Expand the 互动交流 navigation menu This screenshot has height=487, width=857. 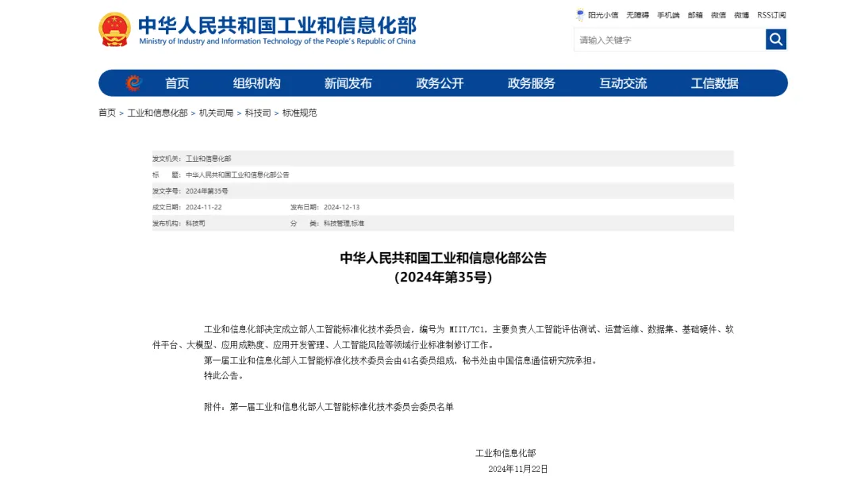(624, 82)
